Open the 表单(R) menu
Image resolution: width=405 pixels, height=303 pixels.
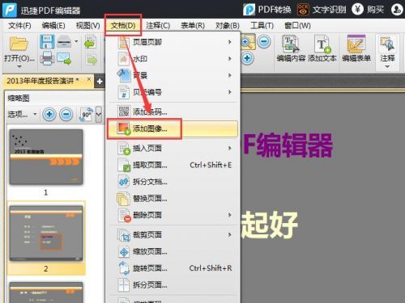tap(193, 26)
